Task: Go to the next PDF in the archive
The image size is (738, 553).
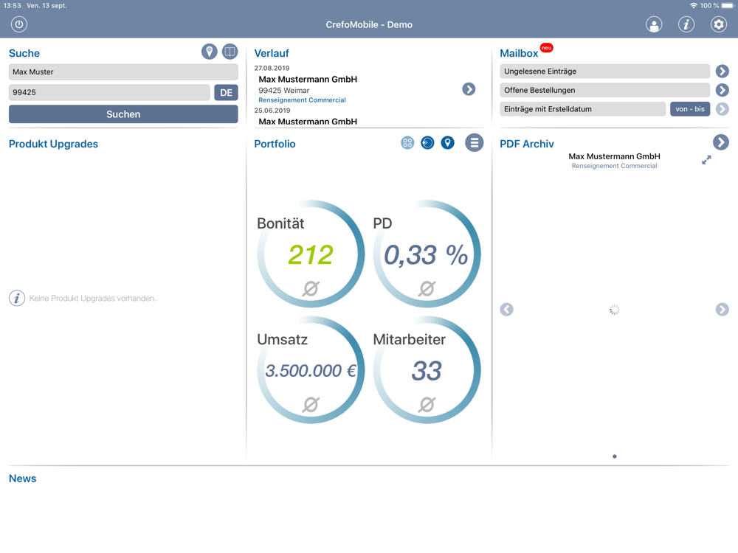Action: [722, 310]
